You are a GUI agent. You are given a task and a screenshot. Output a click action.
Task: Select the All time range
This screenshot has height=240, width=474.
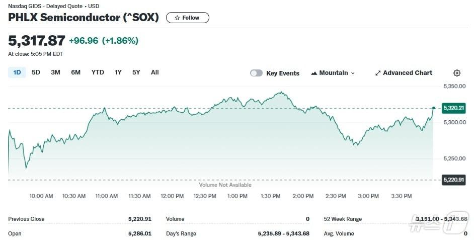click(x=155, y=72)
